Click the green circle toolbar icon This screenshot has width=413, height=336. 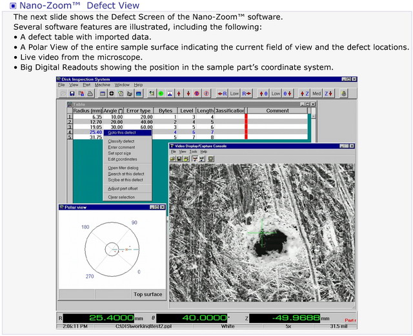click(161, 94)
